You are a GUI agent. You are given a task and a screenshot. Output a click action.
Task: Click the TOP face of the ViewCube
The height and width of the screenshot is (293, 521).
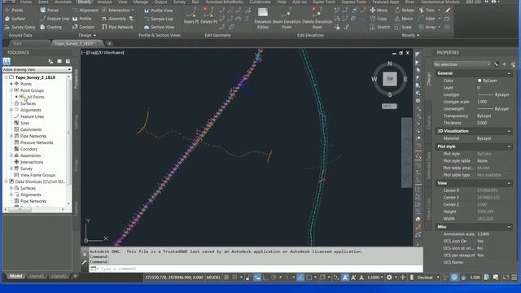coord(390,79)
